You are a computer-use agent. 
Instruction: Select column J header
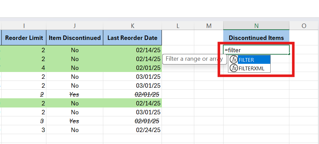point(75,26)
